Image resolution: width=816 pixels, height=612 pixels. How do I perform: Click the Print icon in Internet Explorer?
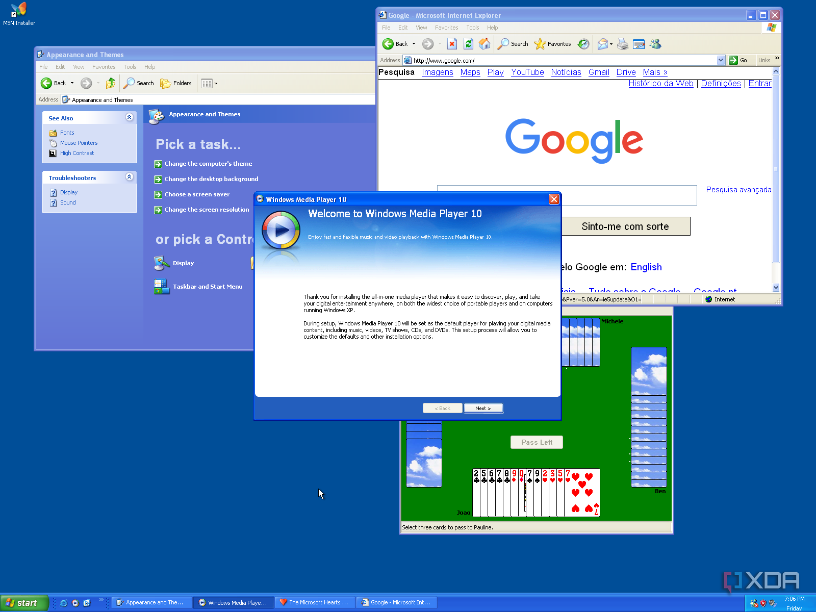click(622, 44)
